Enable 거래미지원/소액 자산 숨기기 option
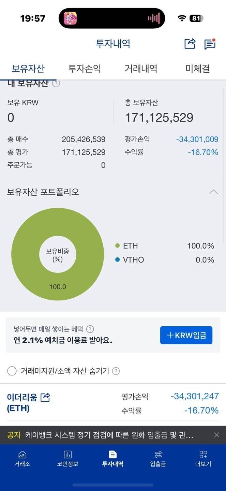 12,371
